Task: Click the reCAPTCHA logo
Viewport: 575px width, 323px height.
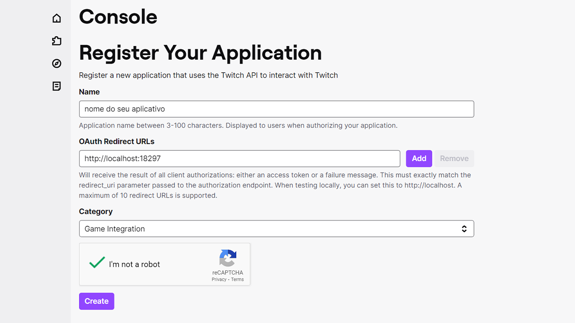Action: (228, 258)
